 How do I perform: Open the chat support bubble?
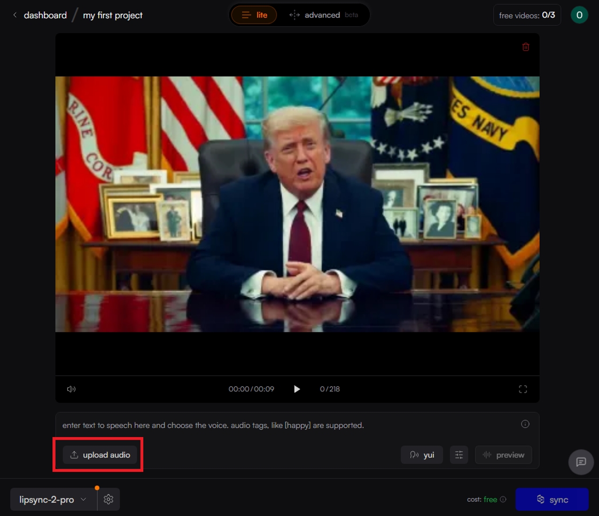click(581, 462)
